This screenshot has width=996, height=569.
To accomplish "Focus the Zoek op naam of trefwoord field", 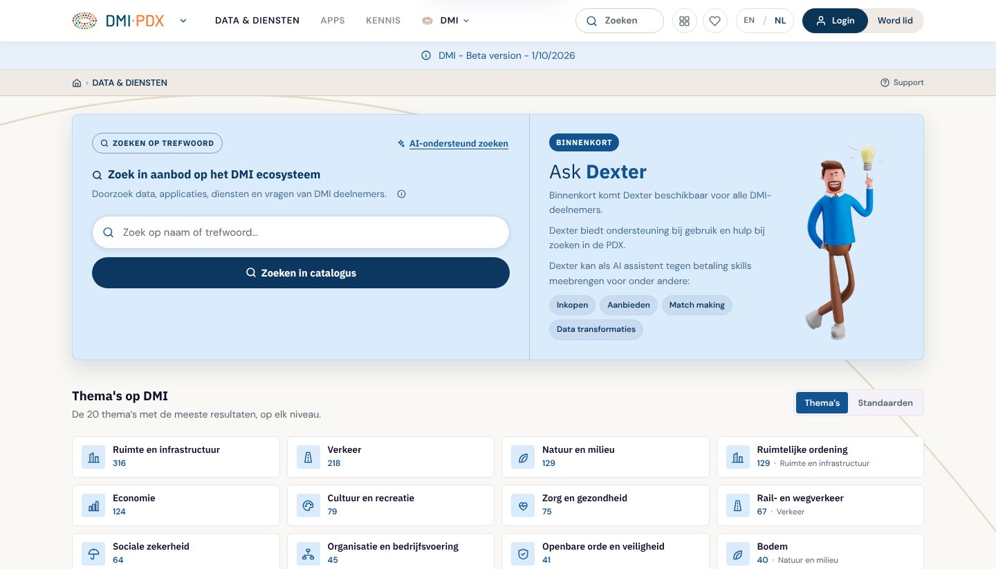I will 301,233.
